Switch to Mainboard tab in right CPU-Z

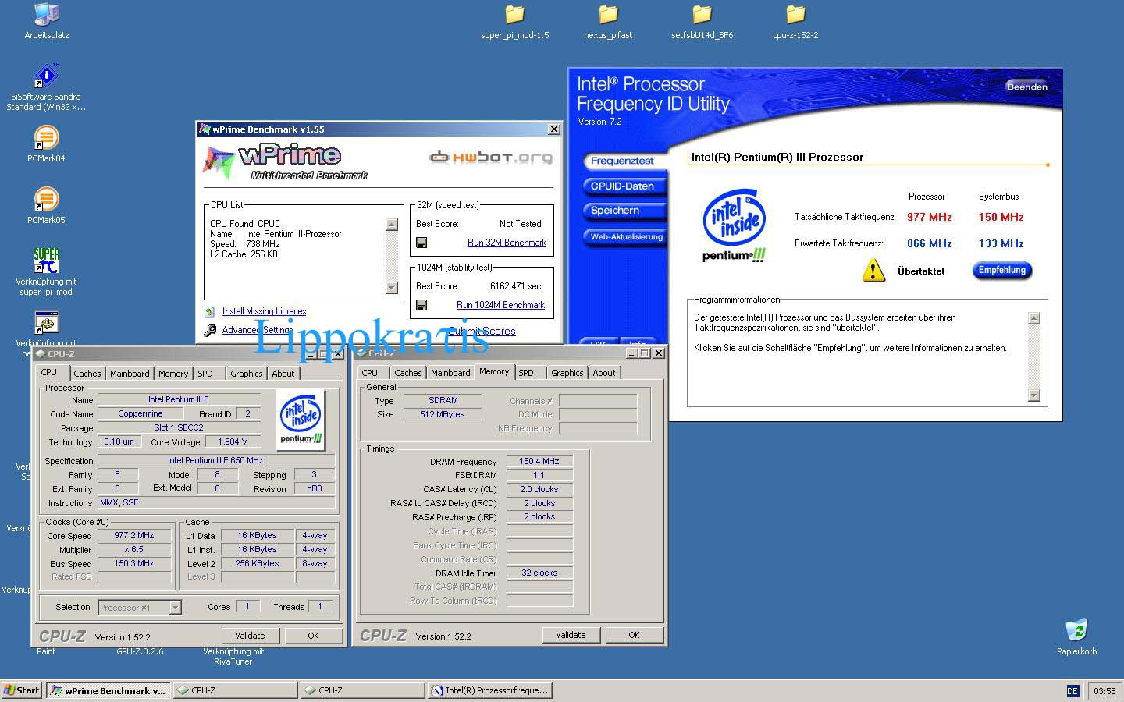(451, 373)
